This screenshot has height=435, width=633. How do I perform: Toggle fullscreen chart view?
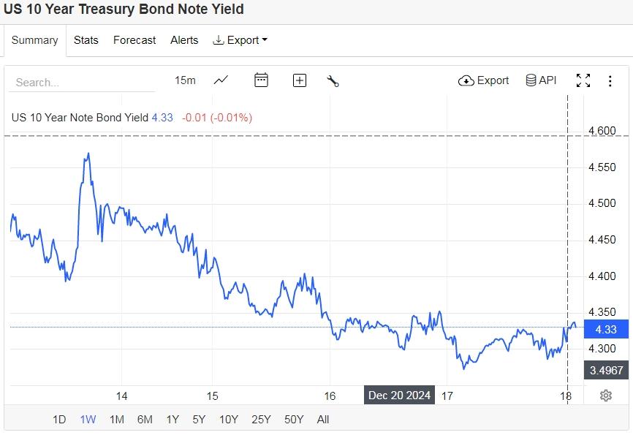pyautogui.click(x=583, y=80)
